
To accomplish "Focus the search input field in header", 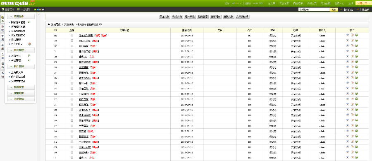I will (314, 10).
